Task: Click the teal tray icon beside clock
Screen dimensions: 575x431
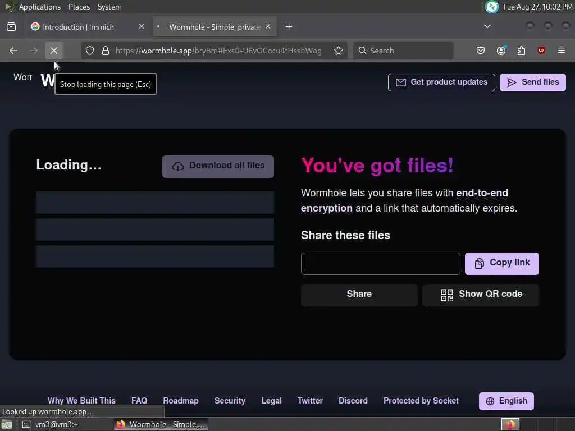Action: click(492, 7)
